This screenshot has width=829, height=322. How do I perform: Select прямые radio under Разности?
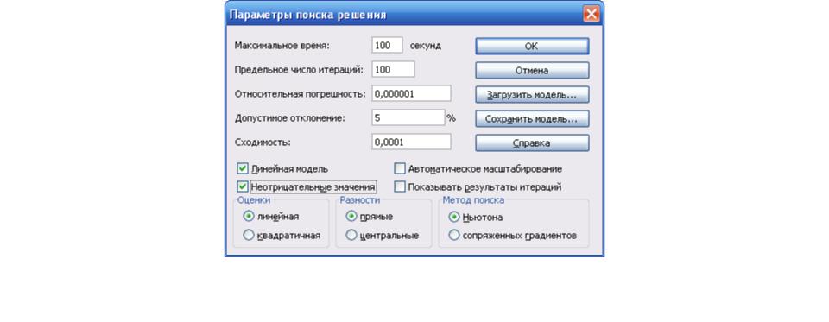pyautogui.click(x=351, y=217)
